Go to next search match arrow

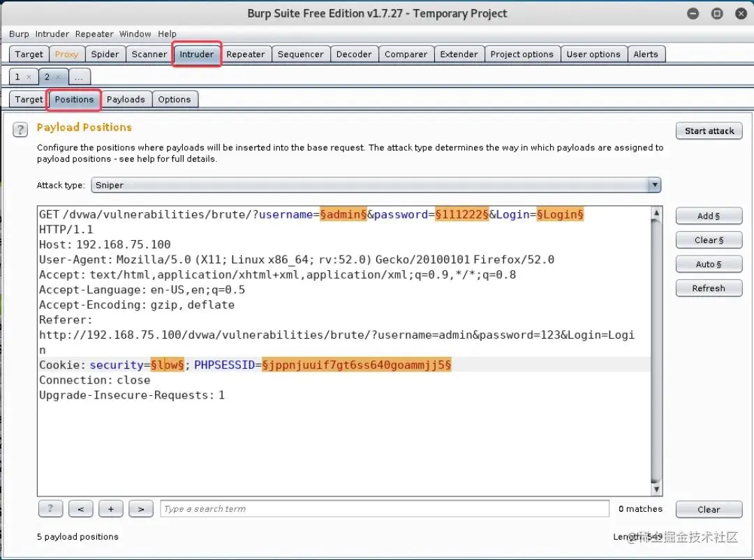coord(141,508)
